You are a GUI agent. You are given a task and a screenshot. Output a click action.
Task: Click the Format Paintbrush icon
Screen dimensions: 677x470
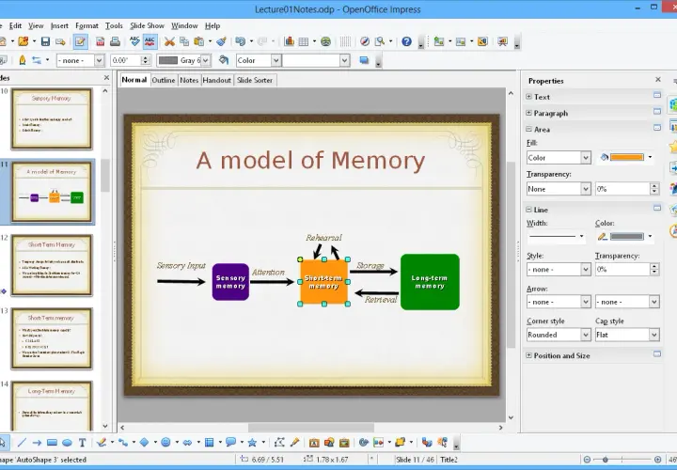pyautogui.click(x=222, y=41)
